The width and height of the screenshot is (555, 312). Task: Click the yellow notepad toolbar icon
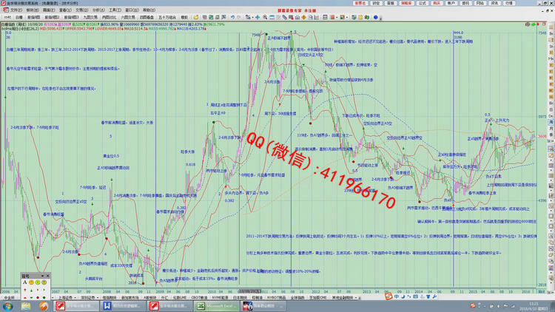click(x=360, y=17)
